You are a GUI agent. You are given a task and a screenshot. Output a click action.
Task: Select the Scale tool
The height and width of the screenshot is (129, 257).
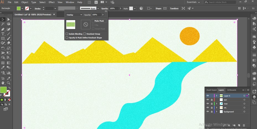[9, 48]
